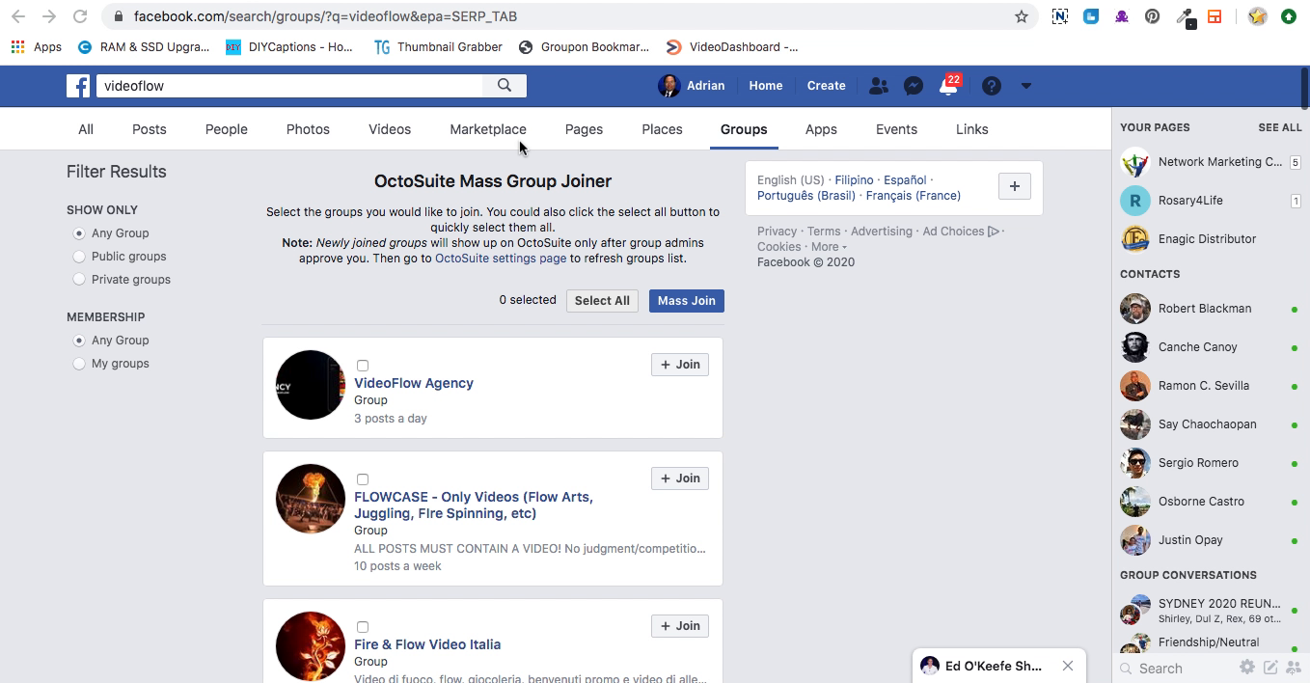Click the page vertical scrollbar

(1304, 88)
